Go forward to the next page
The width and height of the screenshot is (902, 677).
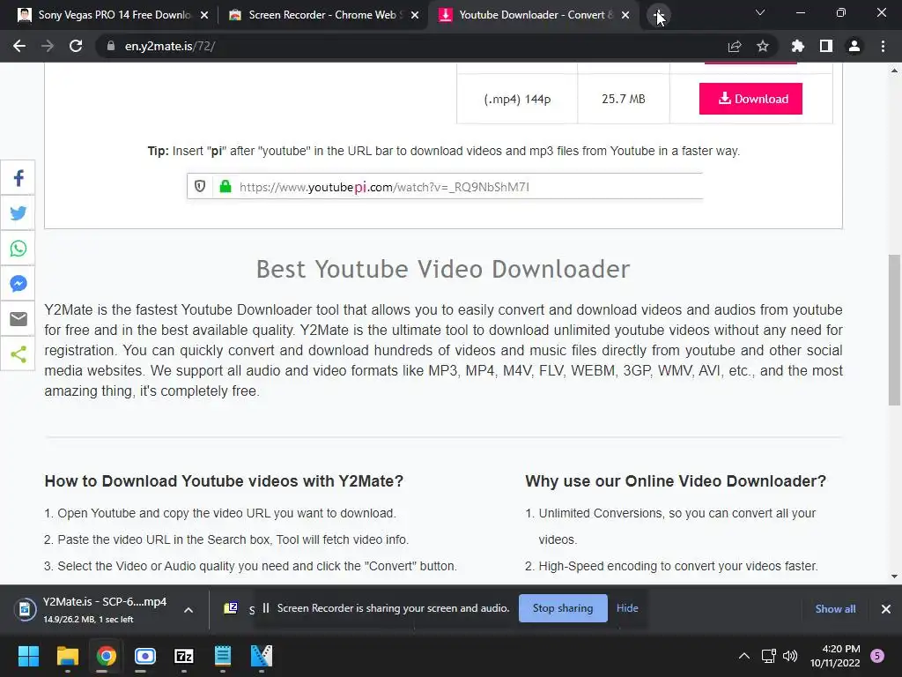tap(48, 46)
